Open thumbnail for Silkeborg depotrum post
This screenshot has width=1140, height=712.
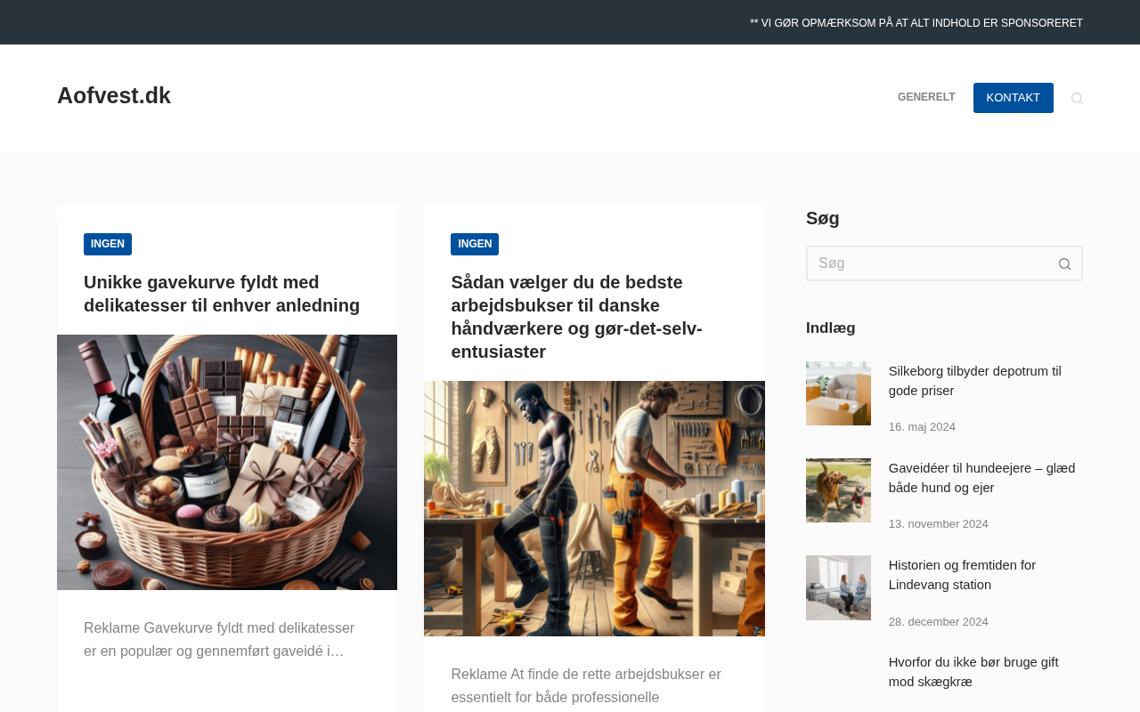click(x=838, y=393)
